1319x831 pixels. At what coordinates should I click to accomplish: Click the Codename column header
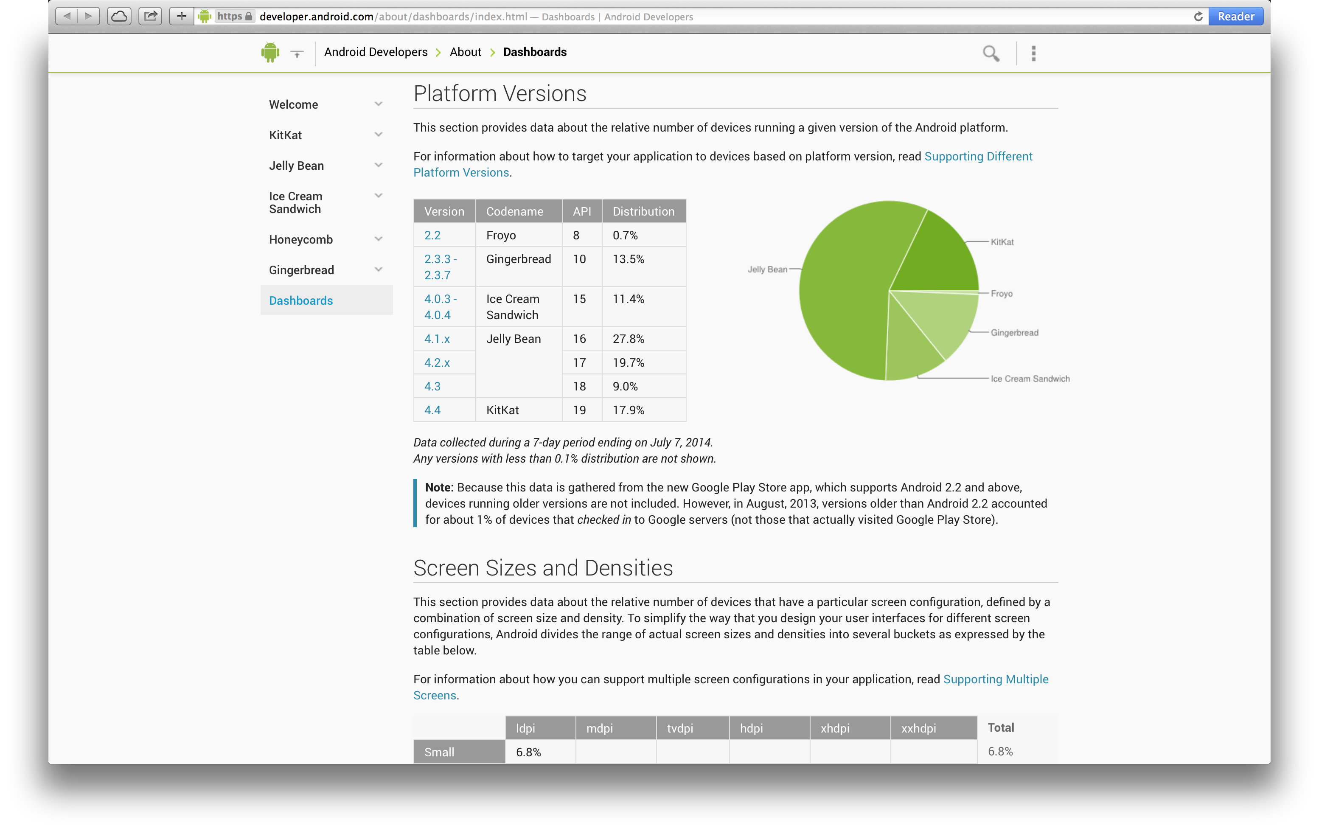coord(519,211)
